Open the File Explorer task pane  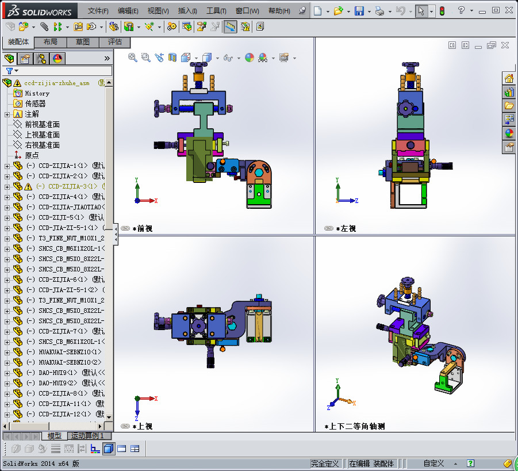[x=509, y=106]
